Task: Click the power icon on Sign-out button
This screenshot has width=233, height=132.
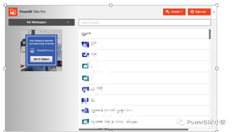Action: pyautogui.click(x=192, y=12)
